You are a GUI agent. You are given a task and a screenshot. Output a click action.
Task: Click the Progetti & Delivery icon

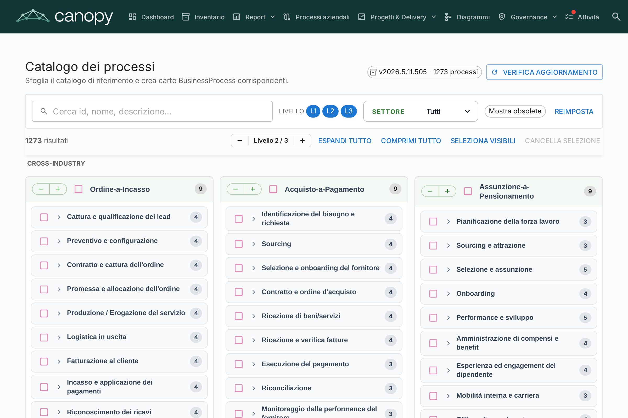click(362, 17)
